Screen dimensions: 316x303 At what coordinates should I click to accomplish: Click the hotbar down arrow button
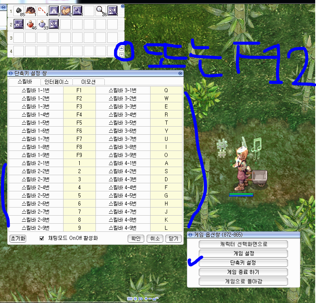pyautogui.click(x=121, y=54)
